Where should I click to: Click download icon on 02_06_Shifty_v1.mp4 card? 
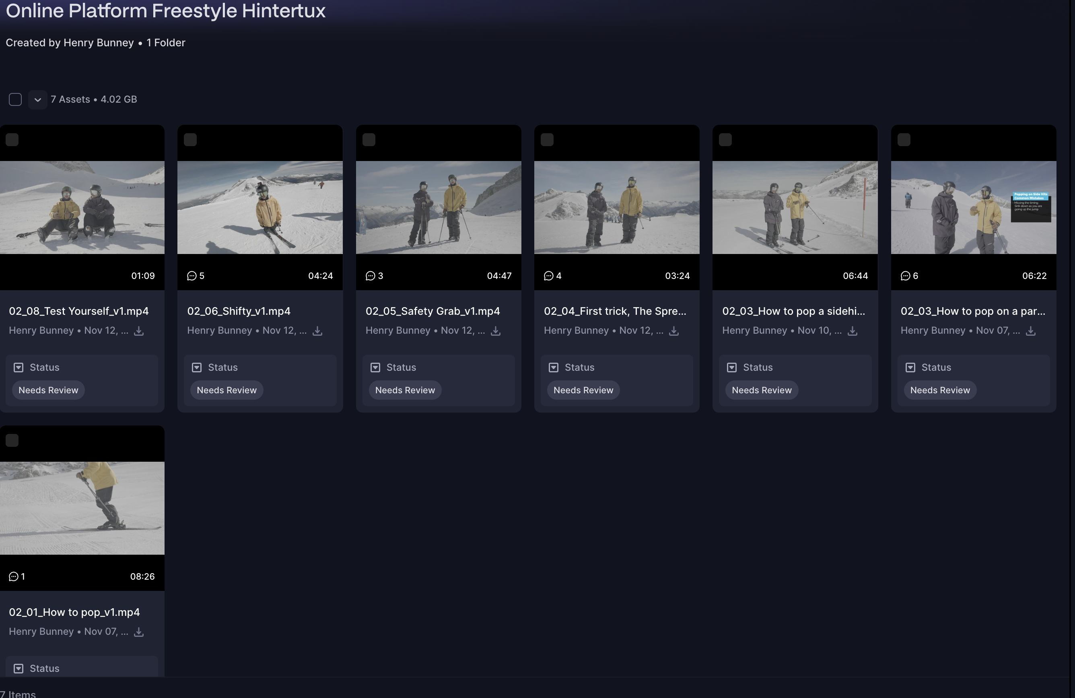(x=317, y=331)
